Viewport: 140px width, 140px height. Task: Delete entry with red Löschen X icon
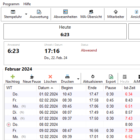pyautogui.click(x=50, y=77)
